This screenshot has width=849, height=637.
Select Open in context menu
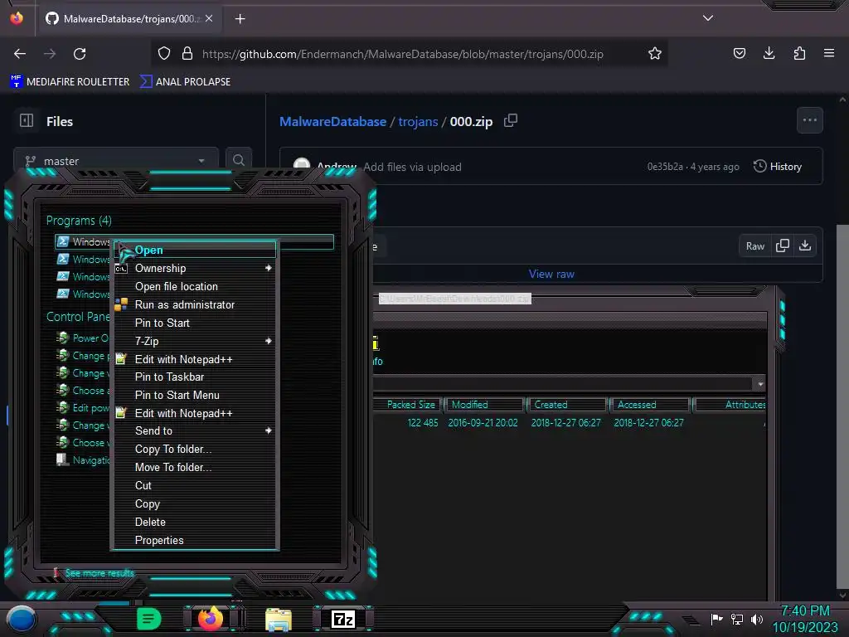pos(195,250)
